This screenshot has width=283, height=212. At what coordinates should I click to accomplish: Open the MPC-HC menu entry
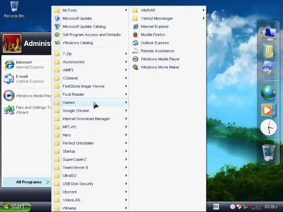90,127
